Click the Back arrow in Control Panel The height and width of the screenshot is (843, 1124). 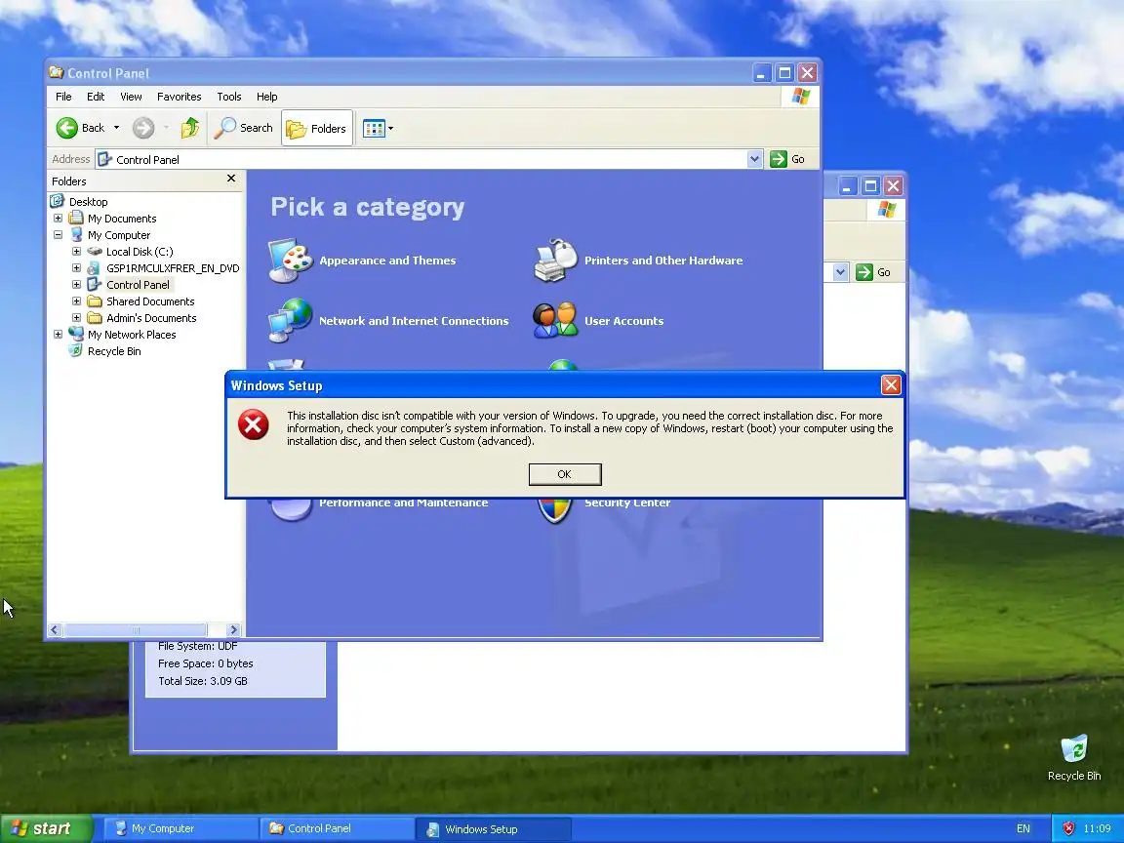[x=67, y=128]
